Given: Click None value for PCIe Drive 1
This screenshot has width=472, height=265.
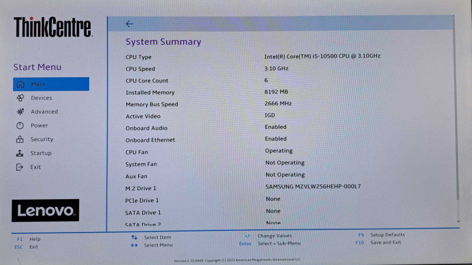Looking at the screenshot, I should pyautogui.click(x=273, y=199).
